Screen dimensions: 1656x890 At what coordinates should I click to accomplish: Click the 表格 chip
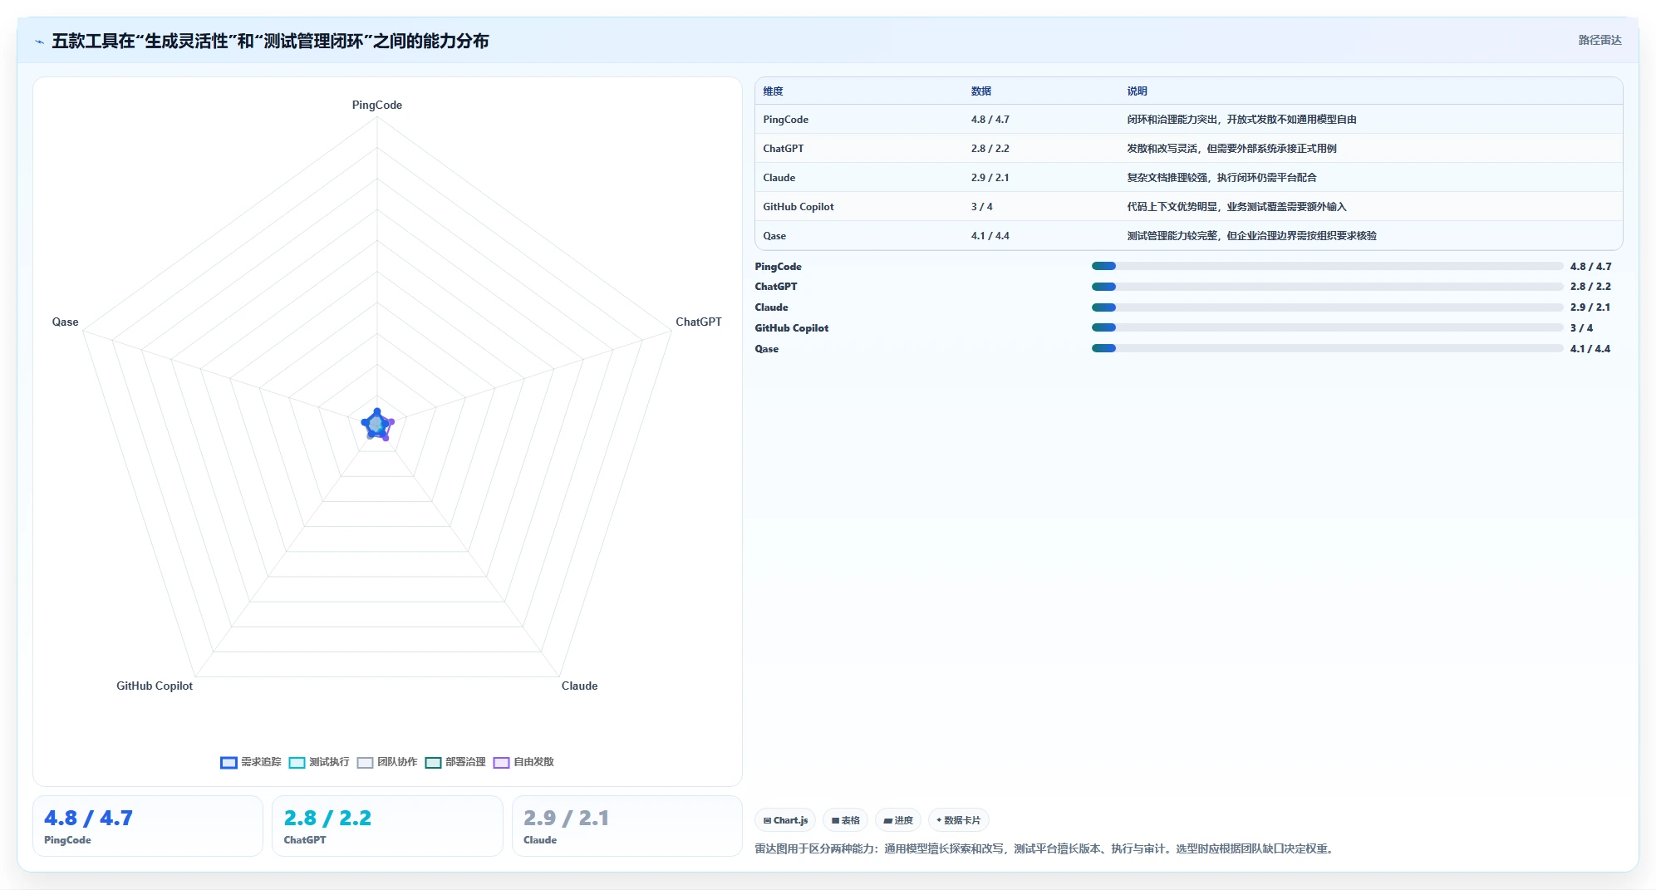(x=846, y=820)
